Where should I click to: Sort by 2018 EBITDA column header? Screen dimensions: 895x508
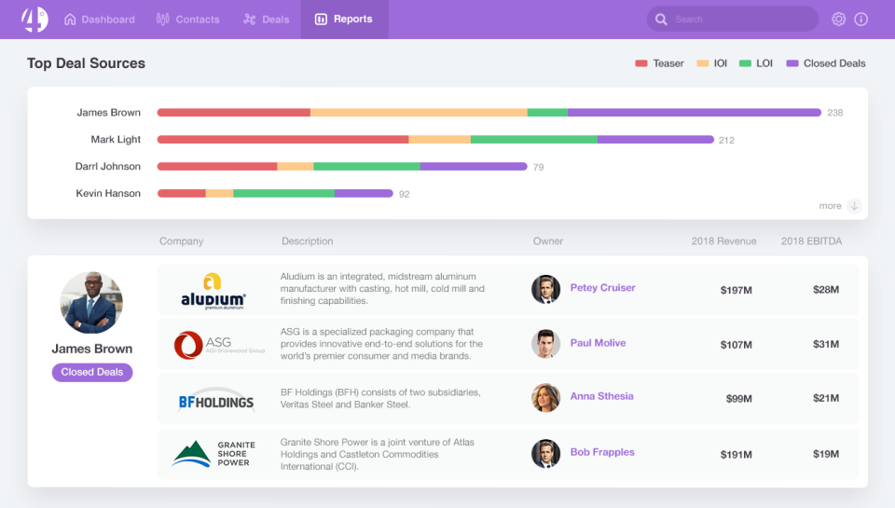(x=811, y=240)
